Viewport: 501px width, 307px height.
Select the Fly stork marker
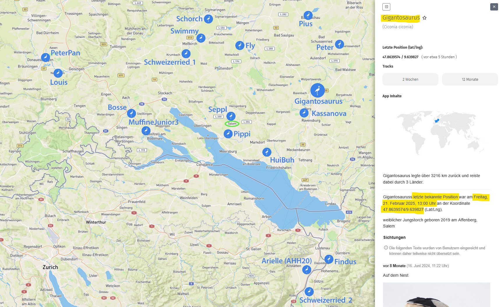pos(239,45)
